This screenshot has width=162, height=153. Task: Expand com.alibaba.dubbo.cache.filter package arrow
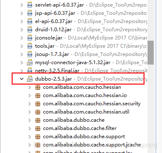[x=30, y=128]
